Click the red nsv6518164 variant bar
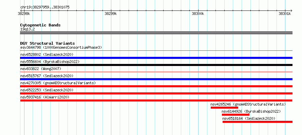The height and width of the screenshot is (135, 302). tap(258, 122)
